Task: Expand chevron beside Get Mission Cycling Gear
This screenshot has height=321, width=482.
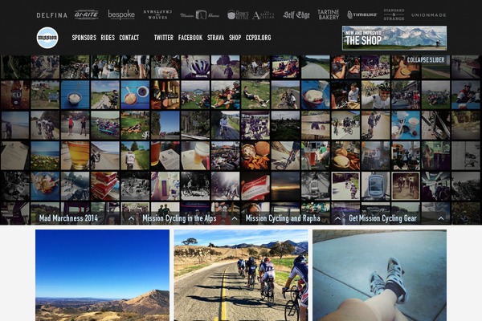Action: pos(441,218)
